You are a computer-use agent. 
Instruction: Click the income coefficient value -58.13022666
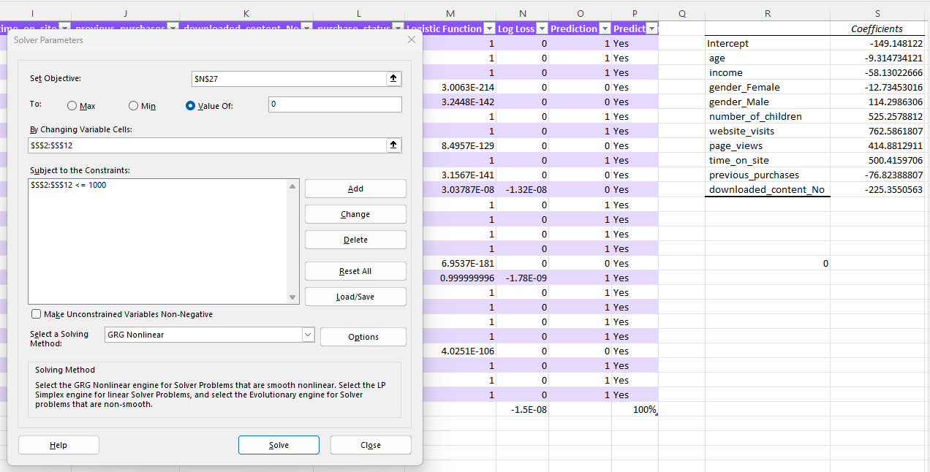(877, 72)
